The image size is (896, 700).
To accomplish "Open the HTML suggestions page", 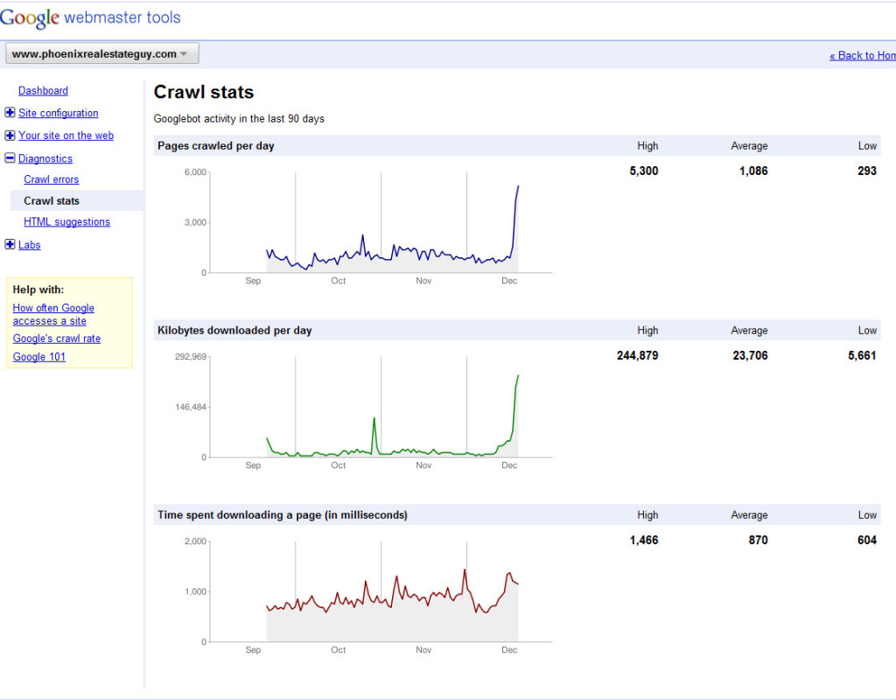I will (x=66, y=221).
